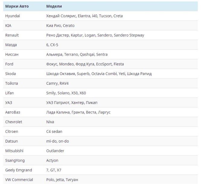The height and width of the screenshot is (187, 201).
Task: Click the "Ниссан" brand cell
Action: coord(12,54)
